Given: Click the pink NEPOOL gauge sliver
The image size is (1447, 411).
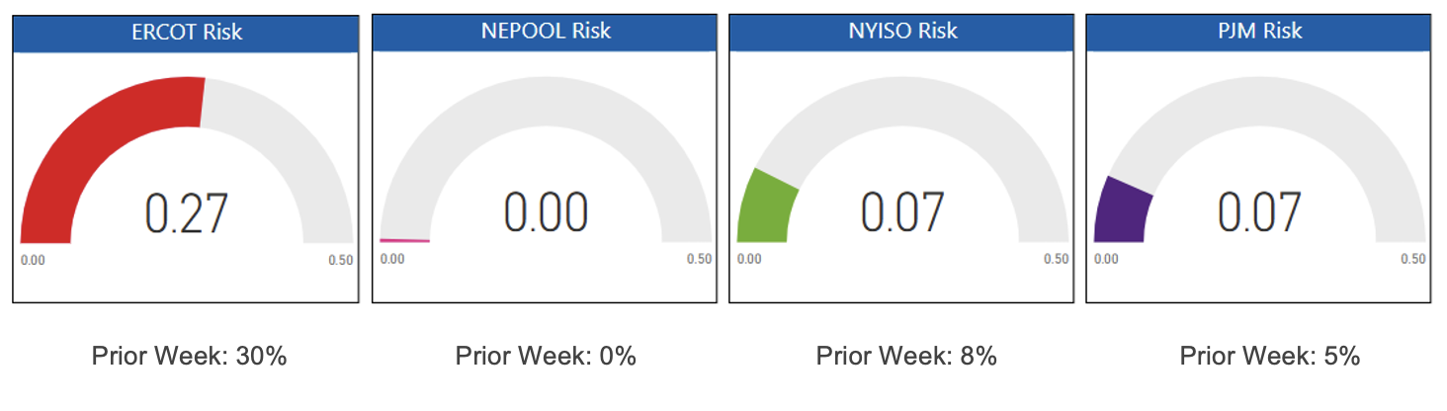Looking at the screenshot, I should click(x=405, y=240).
